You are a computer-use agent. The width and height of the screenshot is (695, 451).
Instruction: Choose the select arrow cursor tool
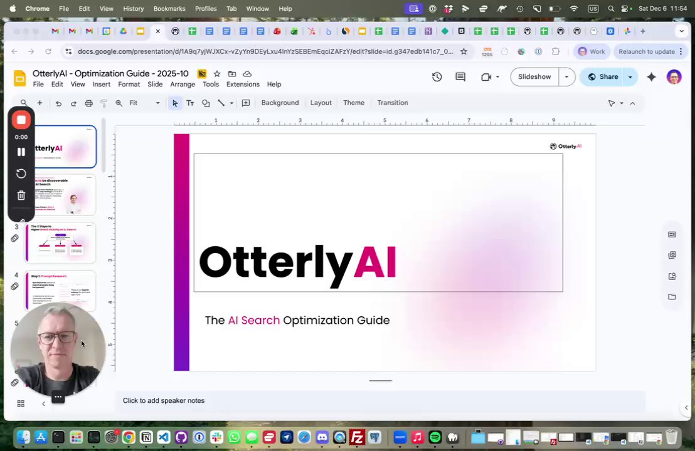174,103
